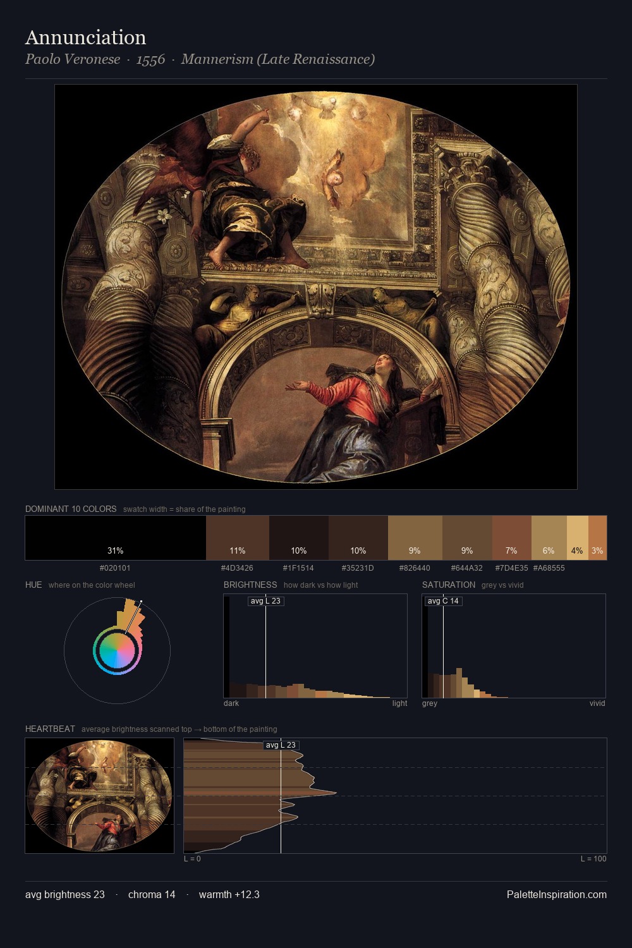Click the HUE section heading
The width and height of the screenshot is (632, 948).
(33, 585)
